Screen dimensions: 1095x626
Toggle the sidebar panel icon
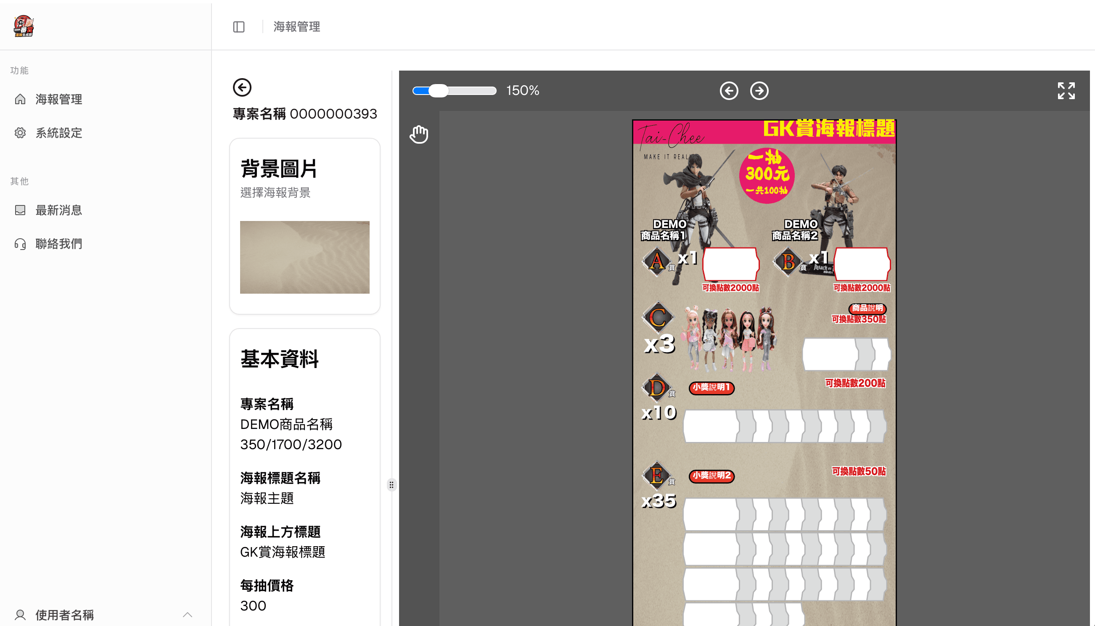coord(239,27)
